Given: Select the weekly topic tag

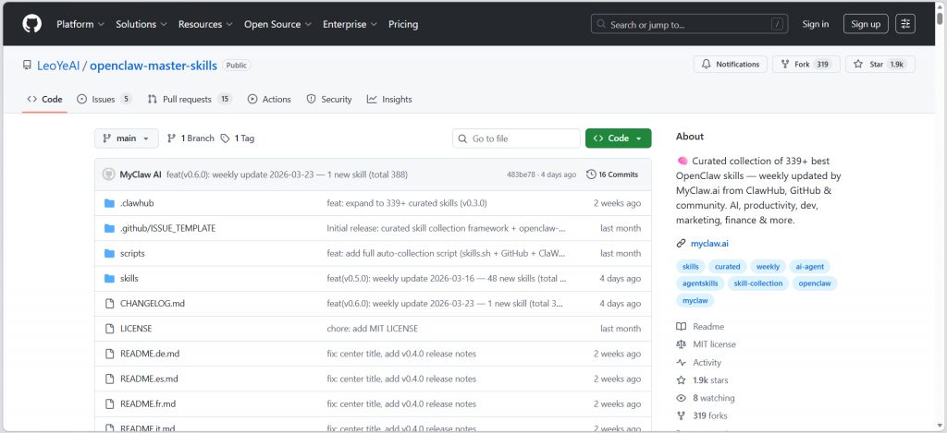Looking at the screenshot, I should tap(769, 267).
